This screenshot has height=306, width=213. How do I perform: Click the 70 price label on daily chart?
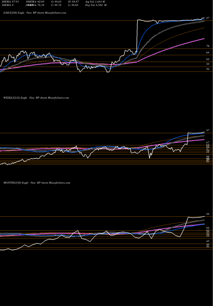pos(208,46)
